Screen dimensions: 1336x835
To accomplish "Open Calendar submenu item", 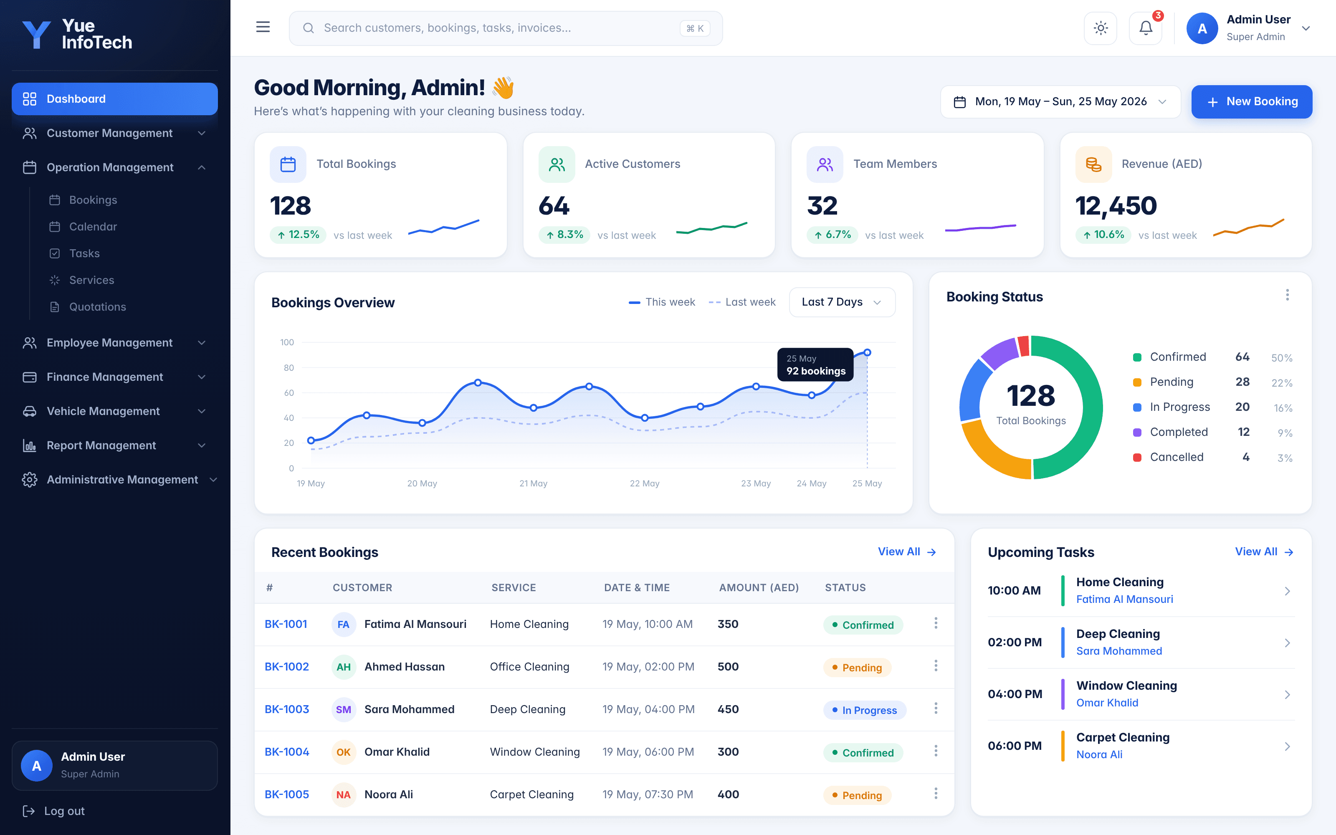I will (93, 226).
